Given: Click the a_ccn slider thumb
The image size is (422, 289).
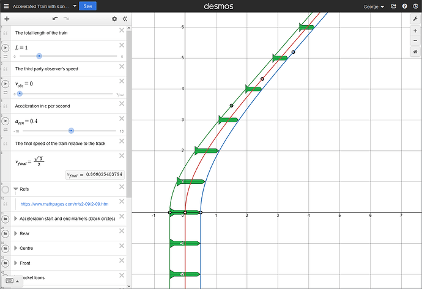Looking at the screenshot, I should coord(71,131).
